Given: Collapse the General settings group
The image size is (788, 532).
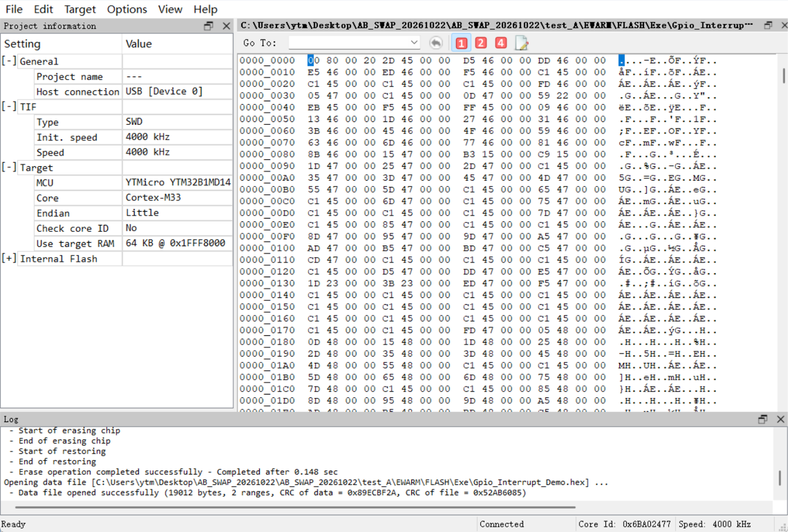Looking at the screenshot, I should 9,62.
